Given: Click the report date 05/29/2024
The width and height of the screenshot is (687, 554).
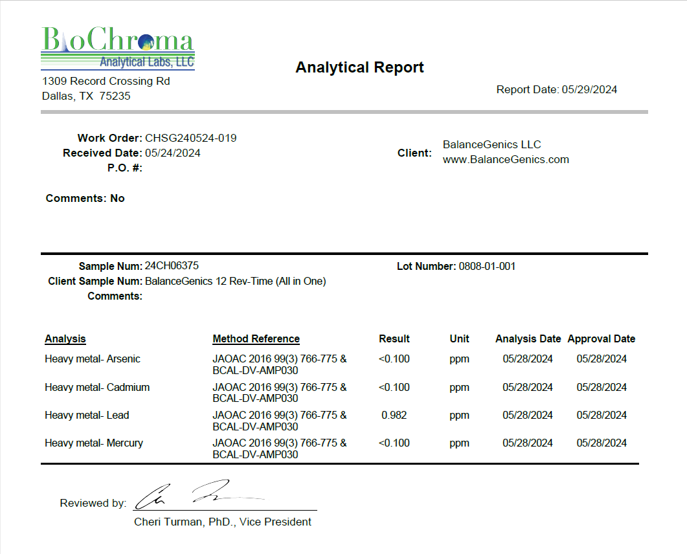Looking at the screenshot, I should point(589,89).
